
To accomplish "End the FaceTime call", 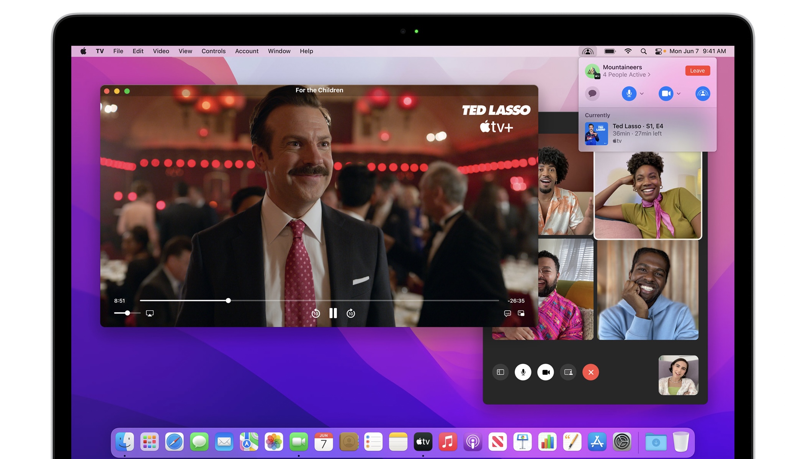I will pyautogui.click(x=590, y=372).
